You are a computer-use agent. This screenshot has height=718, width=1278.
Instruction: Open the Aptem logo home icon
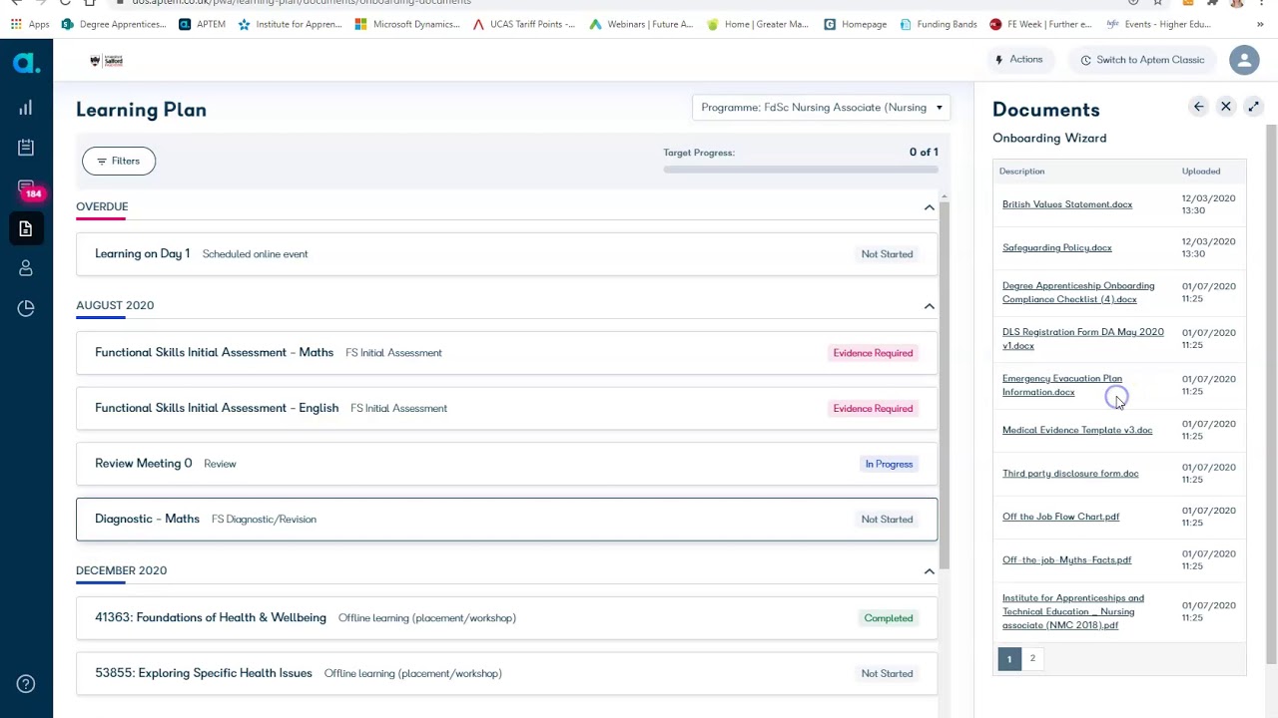click(26, 63)
